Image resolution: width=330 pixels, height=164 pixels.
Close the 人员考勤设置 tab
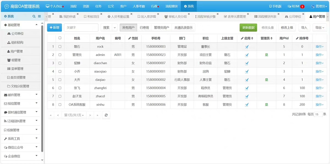[x=131, y=14]
